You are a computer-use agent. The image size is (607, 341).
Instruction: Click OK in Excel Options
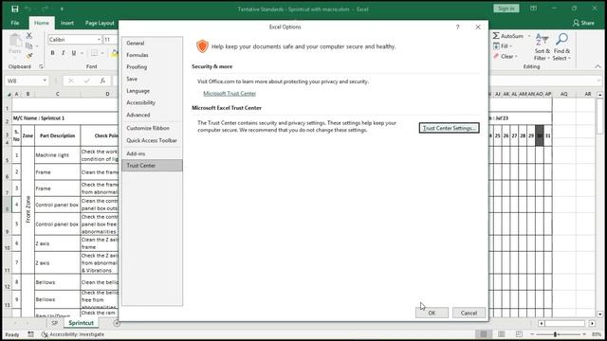[432, 313]
